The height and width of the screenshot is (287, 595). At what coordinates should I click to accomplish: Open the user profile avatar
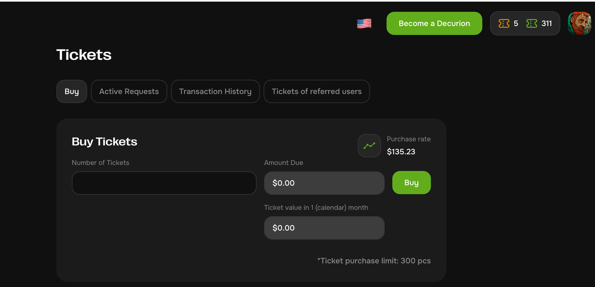point(579,23)
